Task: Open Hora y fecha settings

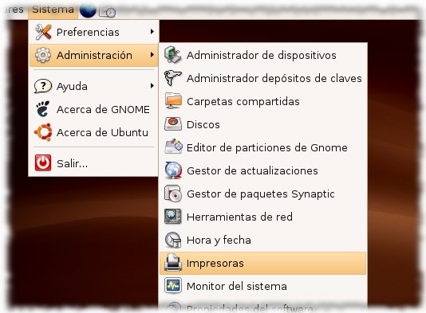Action: coord(263,240)
